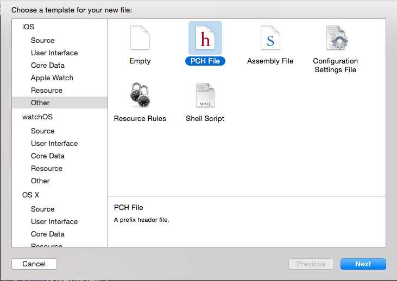Viewport: 397px width, 281px height.
Task: Open Resource category under iOS
Action: coord(47,90)
